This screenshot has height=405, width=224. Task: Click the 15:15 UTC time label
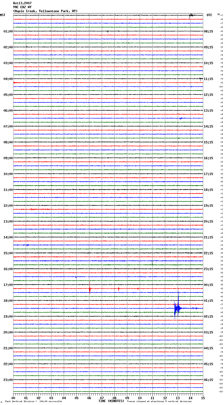[208, 142]
